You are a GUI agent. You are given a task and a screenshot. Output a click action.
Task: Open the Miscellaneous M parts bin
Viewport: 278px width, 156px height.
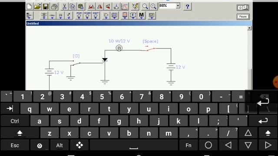pyautogui.click(x=141, y=16)
